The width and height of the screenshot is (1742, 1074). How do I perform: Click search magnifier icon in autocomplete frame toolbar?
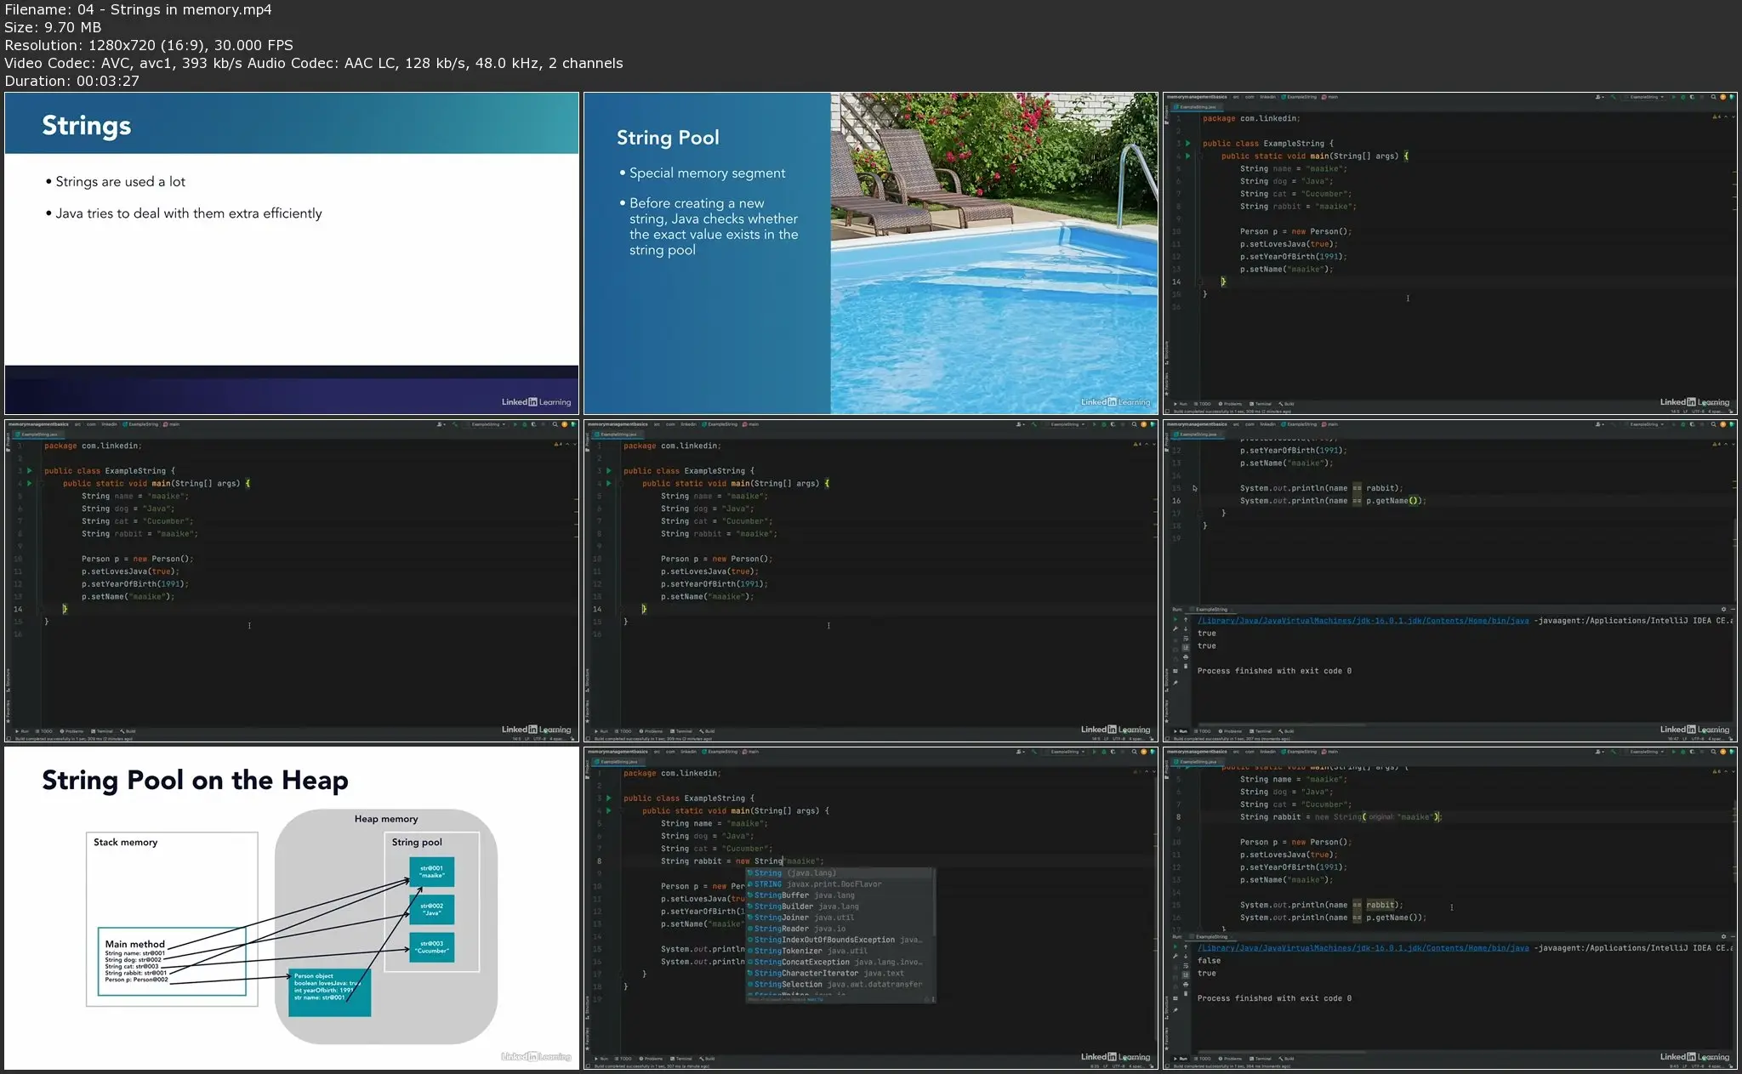tap(1134, 752)
